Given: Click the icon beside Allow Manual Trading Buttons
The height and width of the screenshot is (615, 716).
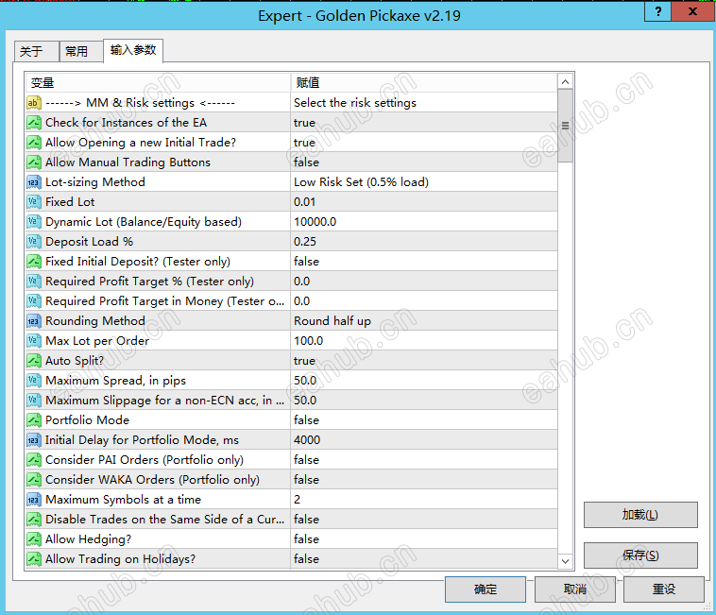Looking at the screenshot, I should coord(34,162).
